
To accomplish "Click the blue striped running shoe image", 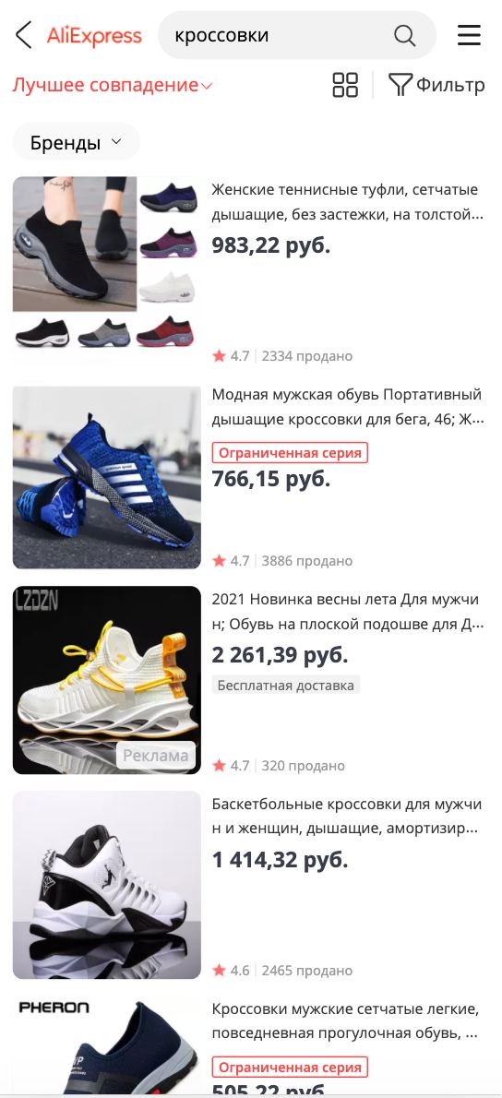I will click(x=106, y=477).
